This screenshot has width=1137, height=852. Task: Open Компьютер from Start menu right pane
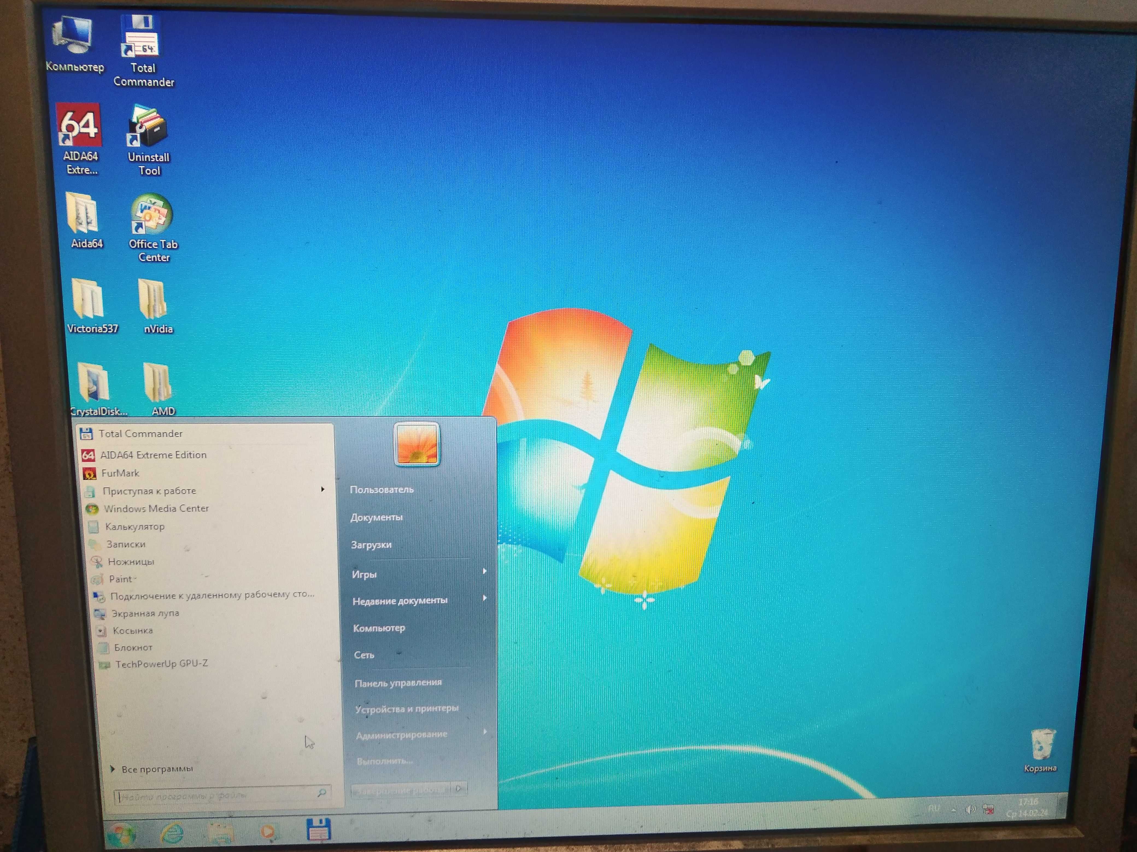coord(379,628)
